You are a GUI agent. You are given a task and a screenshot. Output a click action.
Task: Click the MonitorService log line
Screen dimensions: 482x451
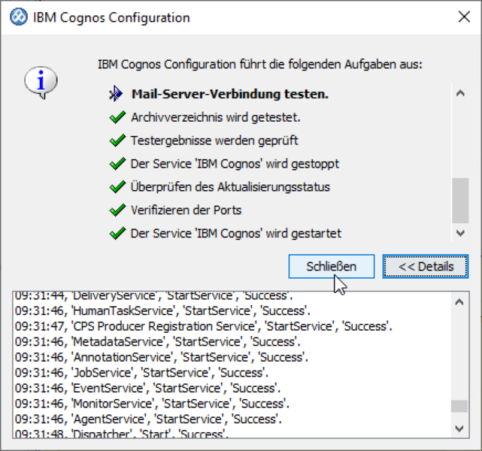152,404
